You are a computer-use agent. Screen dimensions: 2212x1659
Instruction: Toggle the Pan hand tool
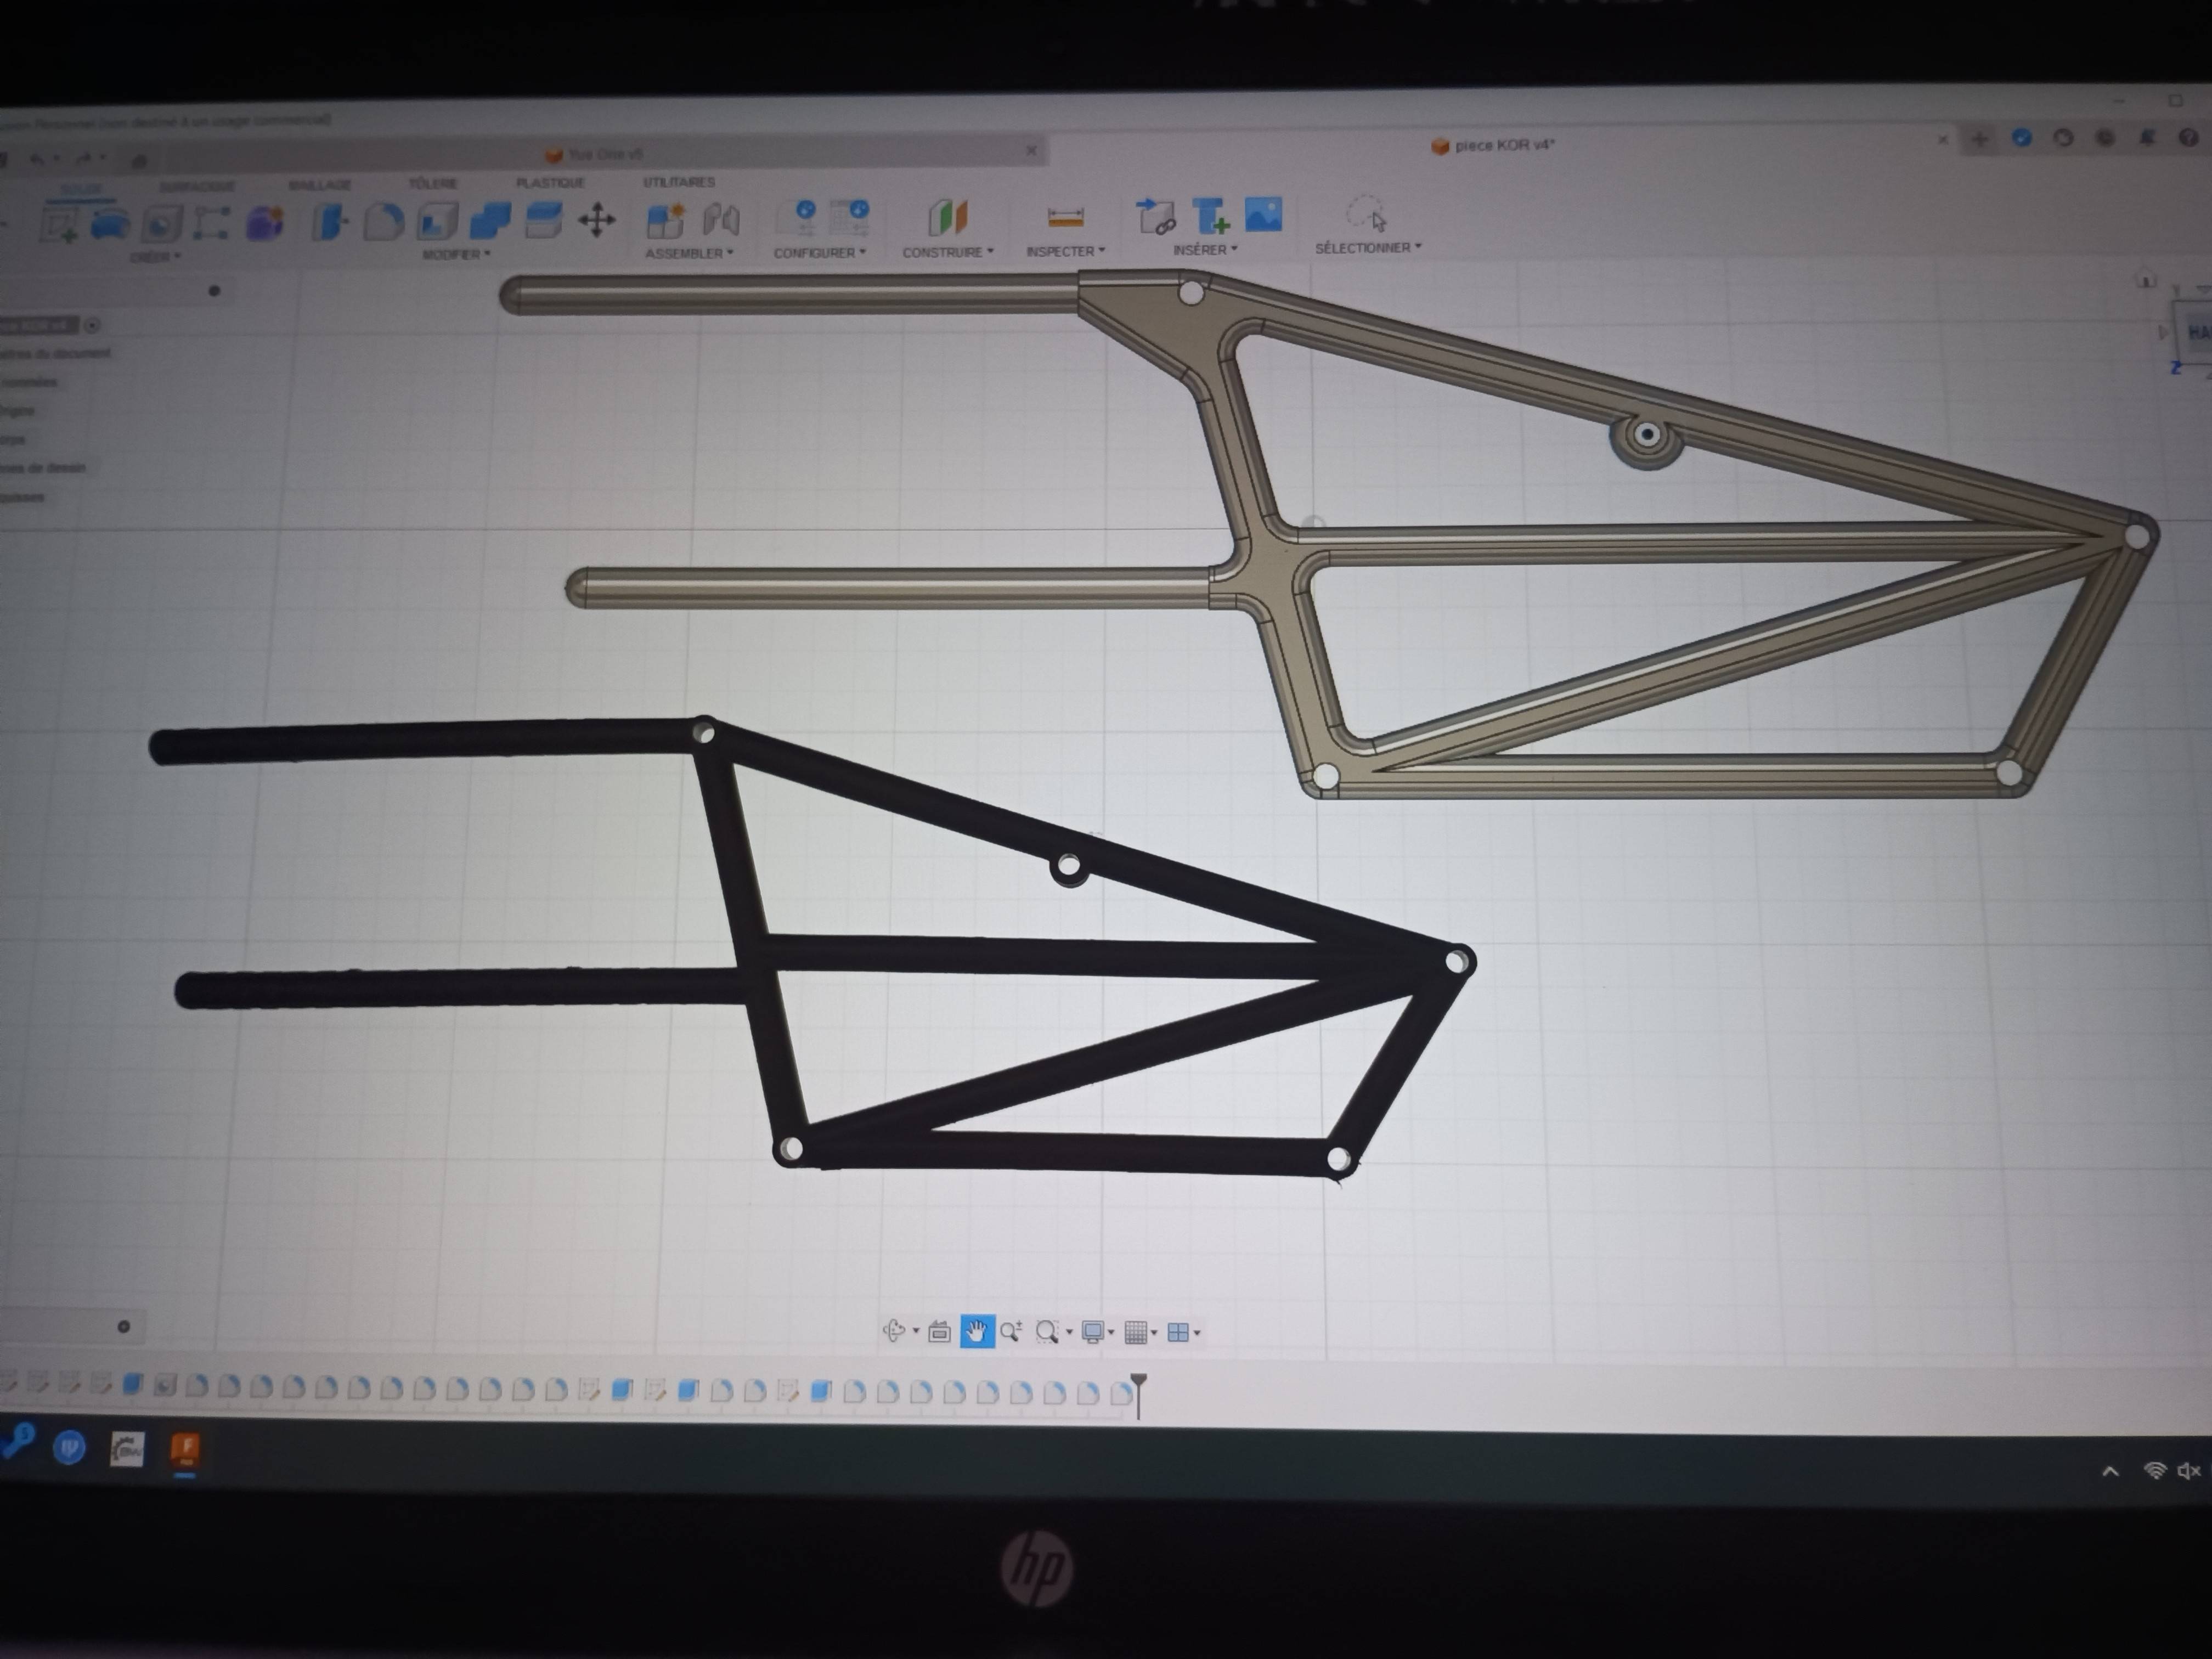click(x=977, y=1331)
